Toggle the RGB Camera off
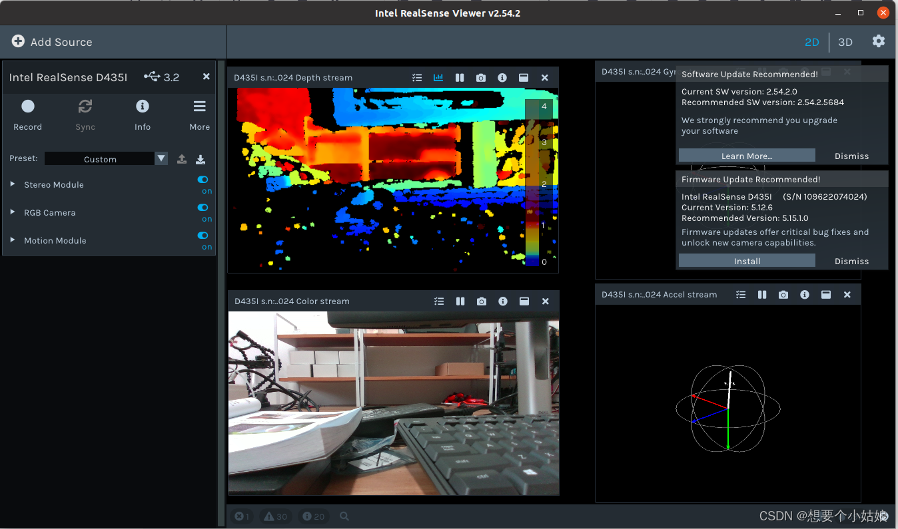 coord(203,208)
